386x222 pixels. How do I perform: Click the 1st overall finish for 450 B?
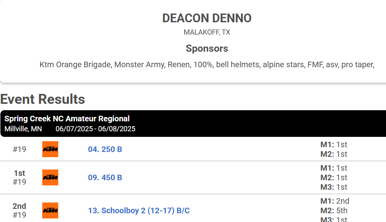[20, 173]
